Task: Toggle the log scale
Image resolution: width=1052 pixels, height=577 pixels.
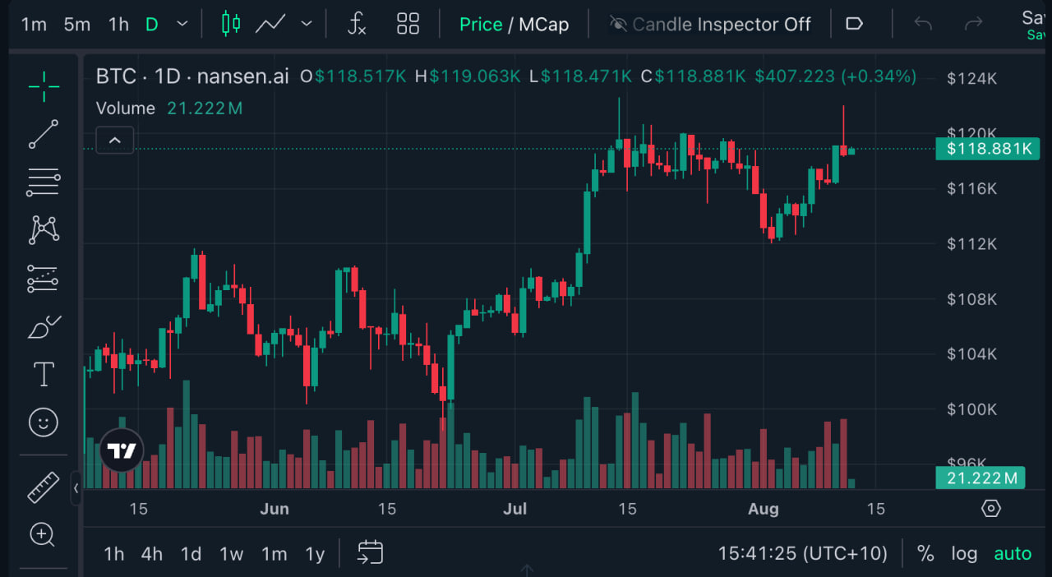Action: (964, 554)
